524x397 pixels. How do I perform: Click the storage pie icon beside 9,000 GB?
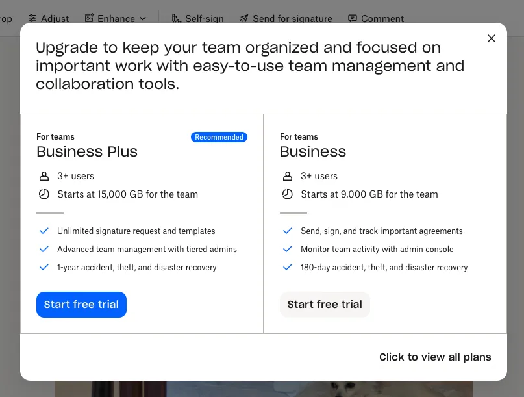pos(288,194)
